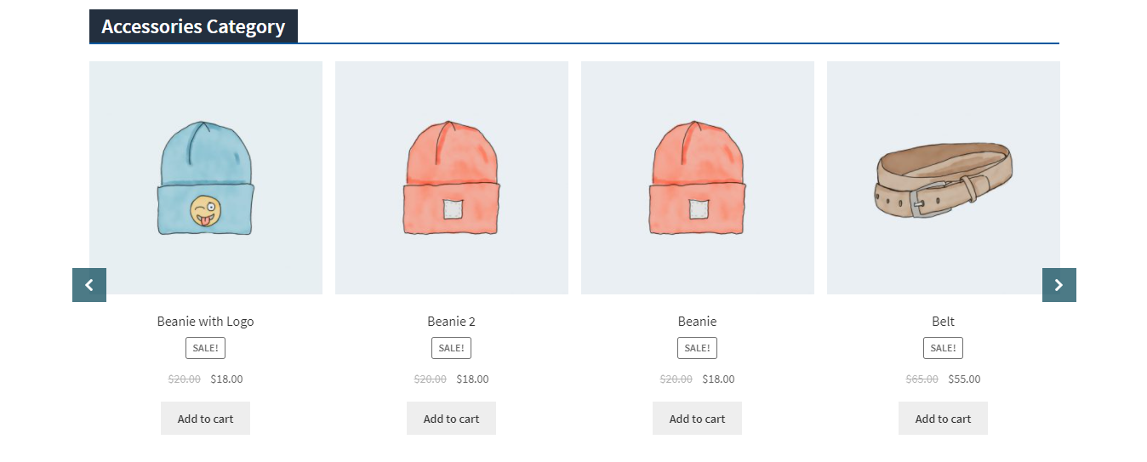Add Beanie with Logo to cart

(206, 419)
